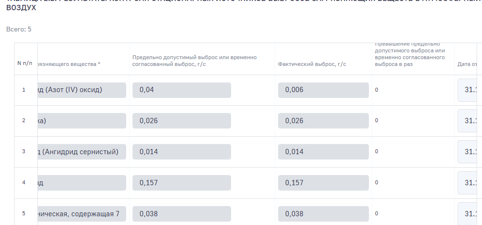
Task: Select the "Предельно допустимый выброс" column header
Action: (194, 61)
